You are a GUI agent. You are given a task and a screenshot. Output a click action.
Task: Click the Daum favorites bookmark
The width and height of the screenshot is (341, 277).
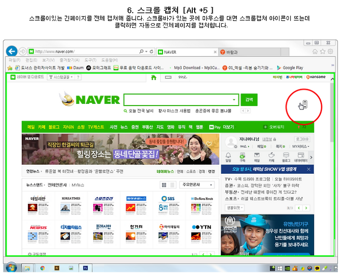(x=75, y=68)
